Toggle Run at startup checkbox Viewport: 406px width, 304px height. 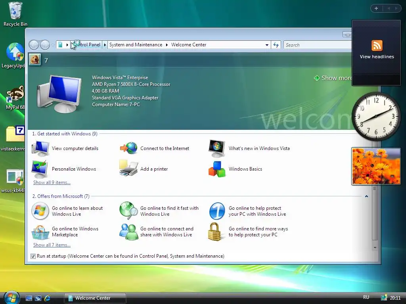(x=33, y=256)
